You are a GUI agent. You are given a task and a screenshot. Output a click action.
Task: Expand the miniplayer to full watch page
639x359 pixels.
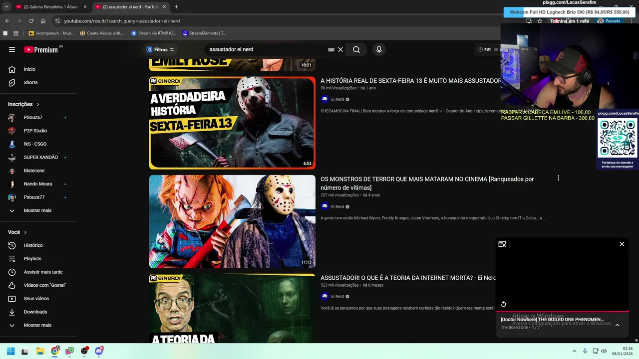(x=502, y=244)
